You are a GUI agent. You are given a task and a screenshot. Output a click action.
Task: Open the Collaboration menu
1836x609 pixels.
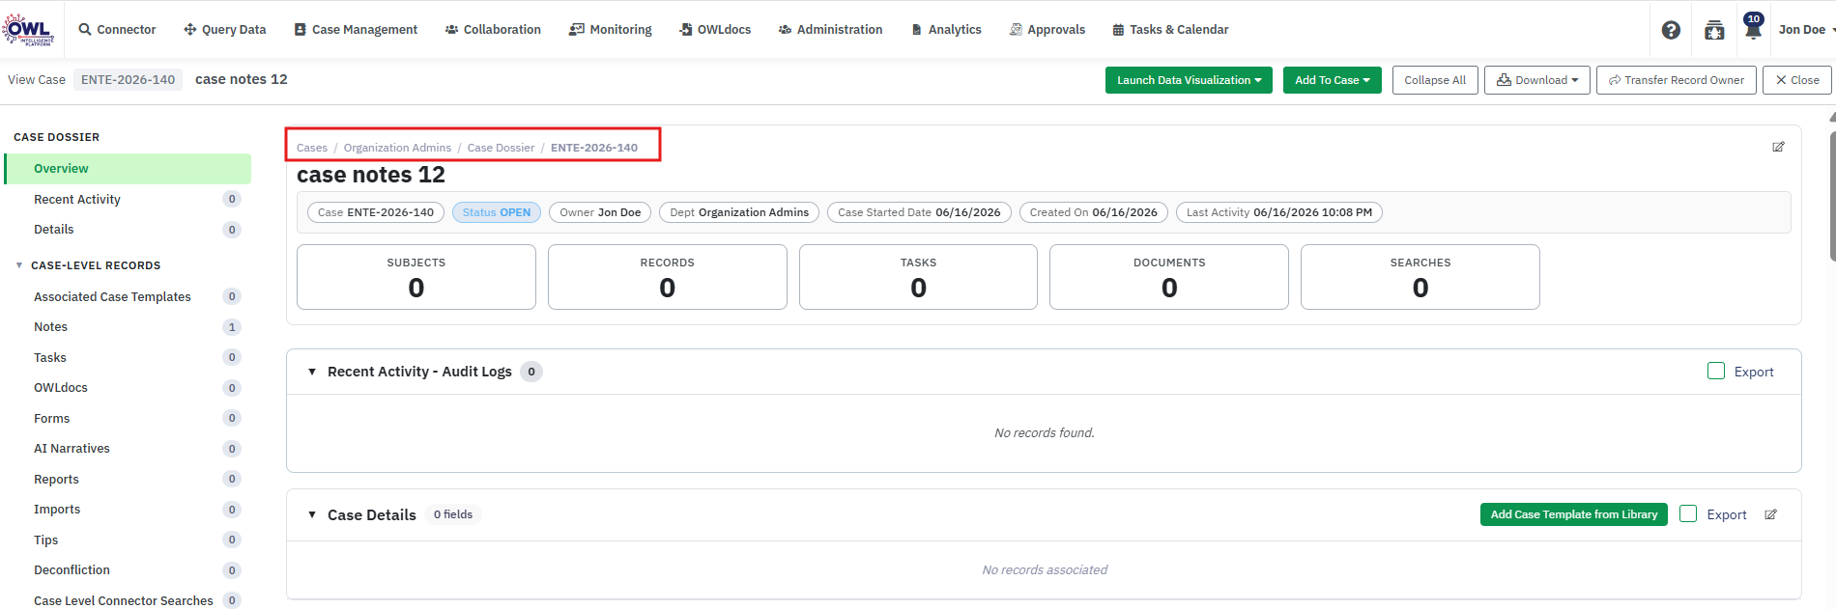[x=493, y=30]
